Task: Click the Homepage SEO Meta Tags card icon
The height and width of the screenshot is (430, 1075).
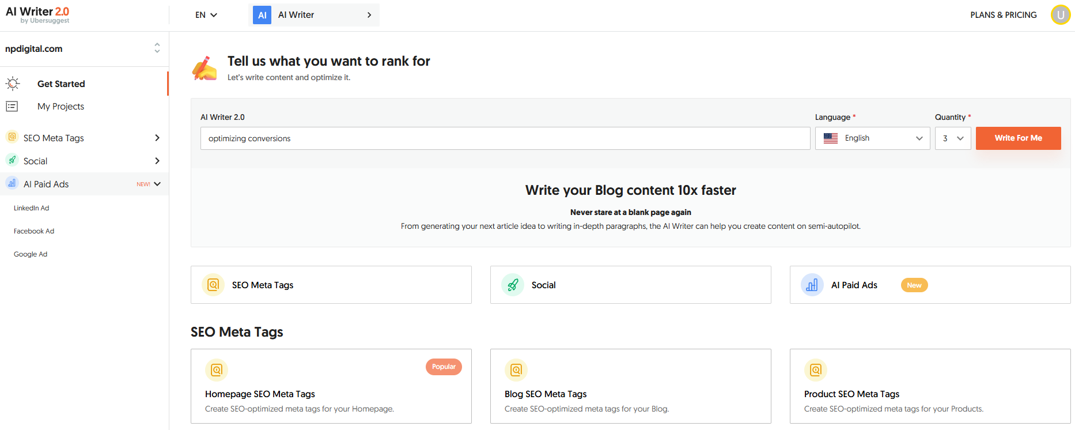Action: pyautogui.click(x=217, y=369)
